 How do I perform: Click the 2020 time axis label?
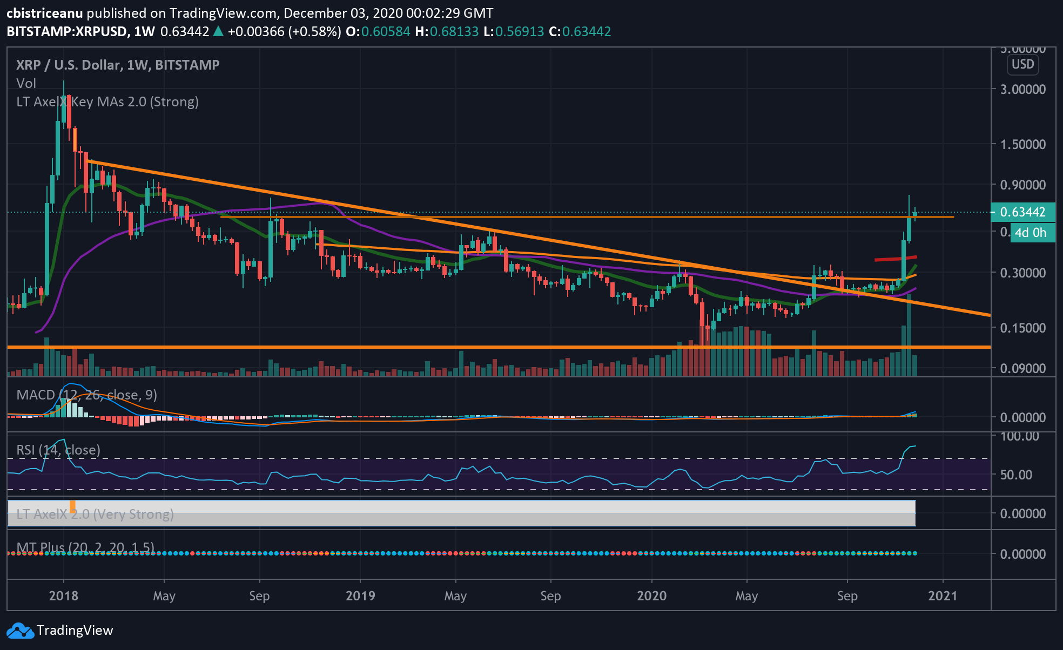click(651, 596)
